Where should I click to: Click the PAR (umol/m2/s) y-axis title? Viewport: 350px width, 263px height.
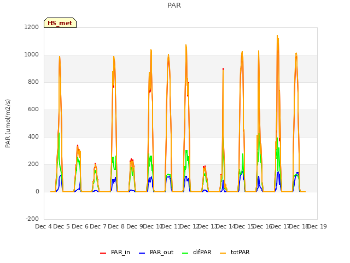coord(8,123)
